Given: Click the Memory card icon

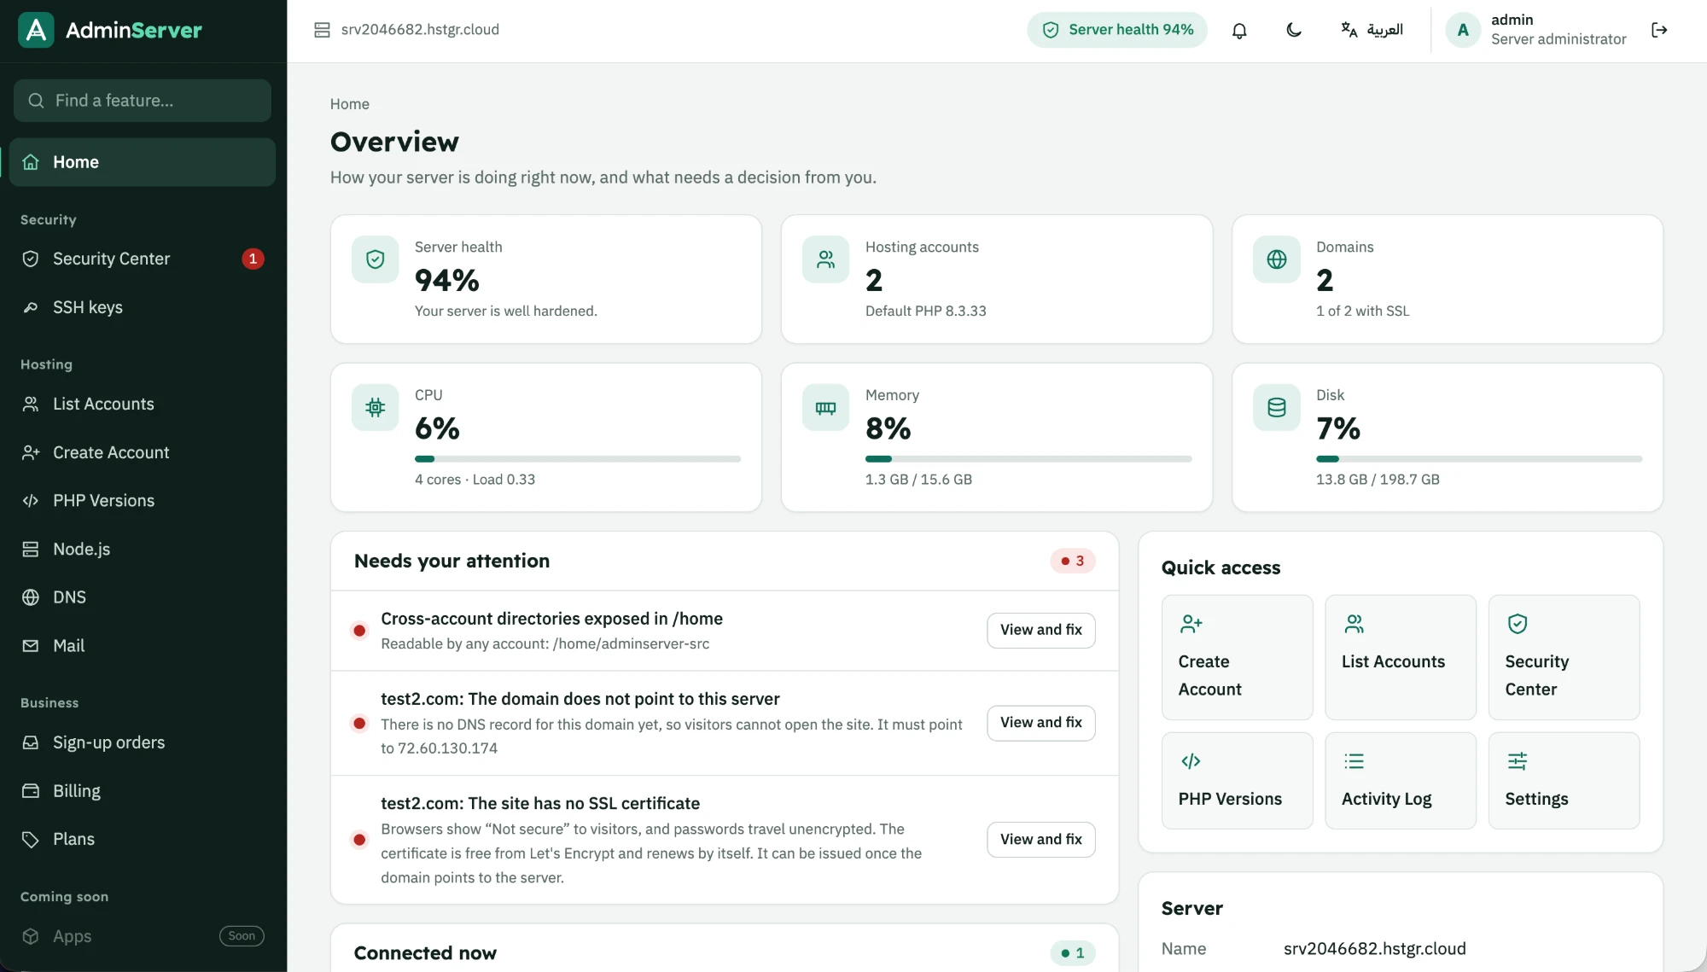Looking at the screenshot, I should pos(825,408).
